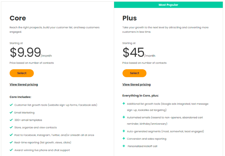Click the Most Popular green banner
The image size is (225, 156).
[168, 5]
